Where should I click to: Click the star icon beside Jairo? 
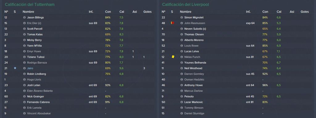15,68
